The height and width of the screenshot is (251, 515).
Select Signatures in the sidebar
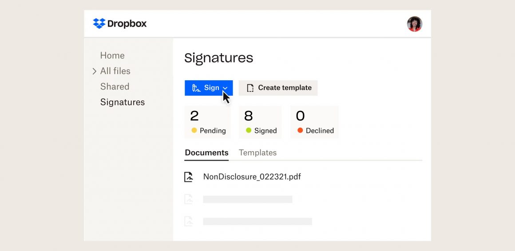point(123,102)
